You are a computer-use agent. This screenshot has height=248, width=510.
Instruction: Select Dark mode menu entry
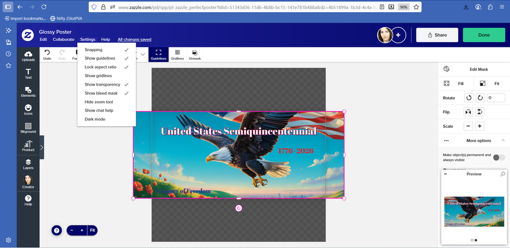tap(95, 119)
